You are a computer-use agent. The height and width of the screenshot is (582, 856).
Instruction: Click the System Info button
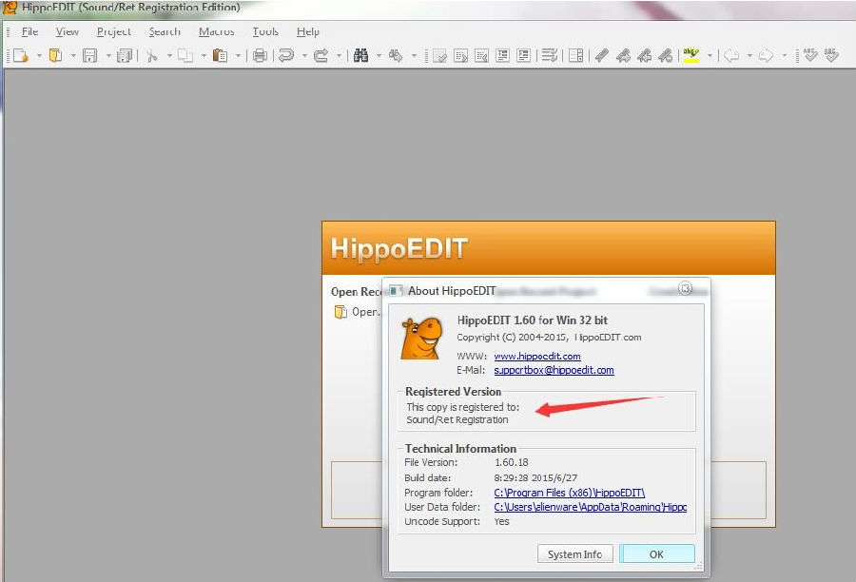(574, 554)
